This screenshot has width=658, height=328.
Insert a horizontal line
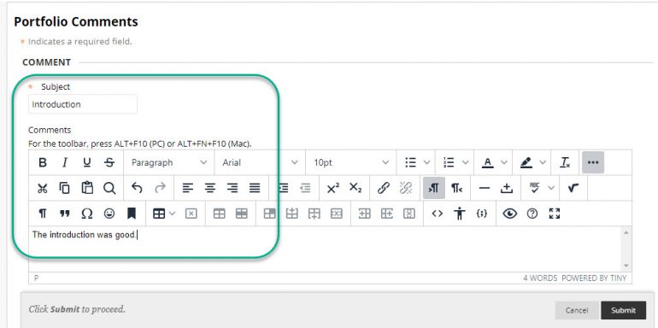click(485, 188)
